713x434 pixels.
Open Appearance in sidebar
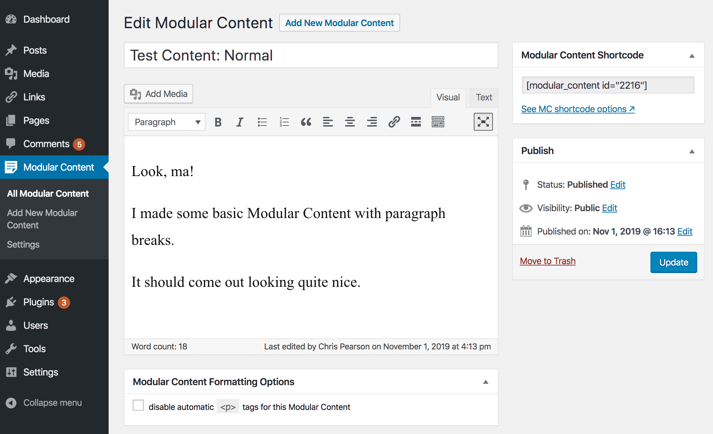54,279
